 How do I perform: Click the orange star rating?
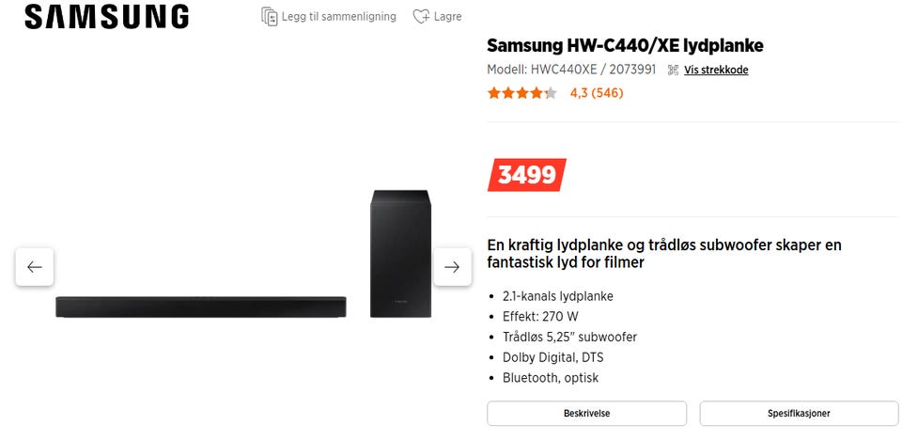pos(521,93)
